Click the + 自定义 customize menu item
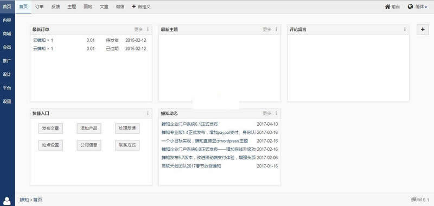The image size is (434, 206). [141, 7]
